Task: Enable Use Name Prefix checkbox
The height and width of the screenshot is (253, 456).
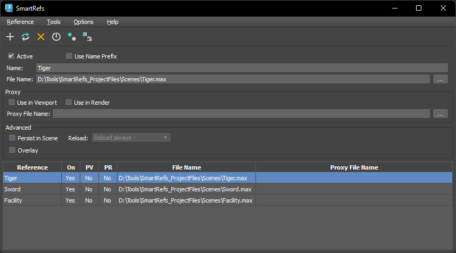Action: (69, 56)
